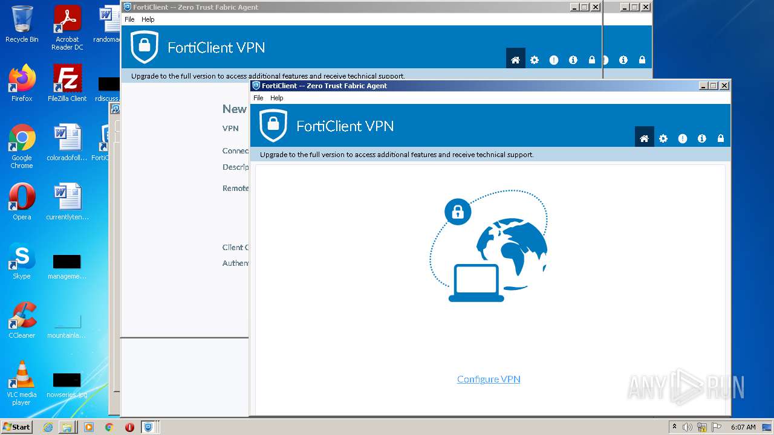Screen dimensions: 774x435
Task: Open Windows Media Player from taskbar
Action: tap(89, 427)
